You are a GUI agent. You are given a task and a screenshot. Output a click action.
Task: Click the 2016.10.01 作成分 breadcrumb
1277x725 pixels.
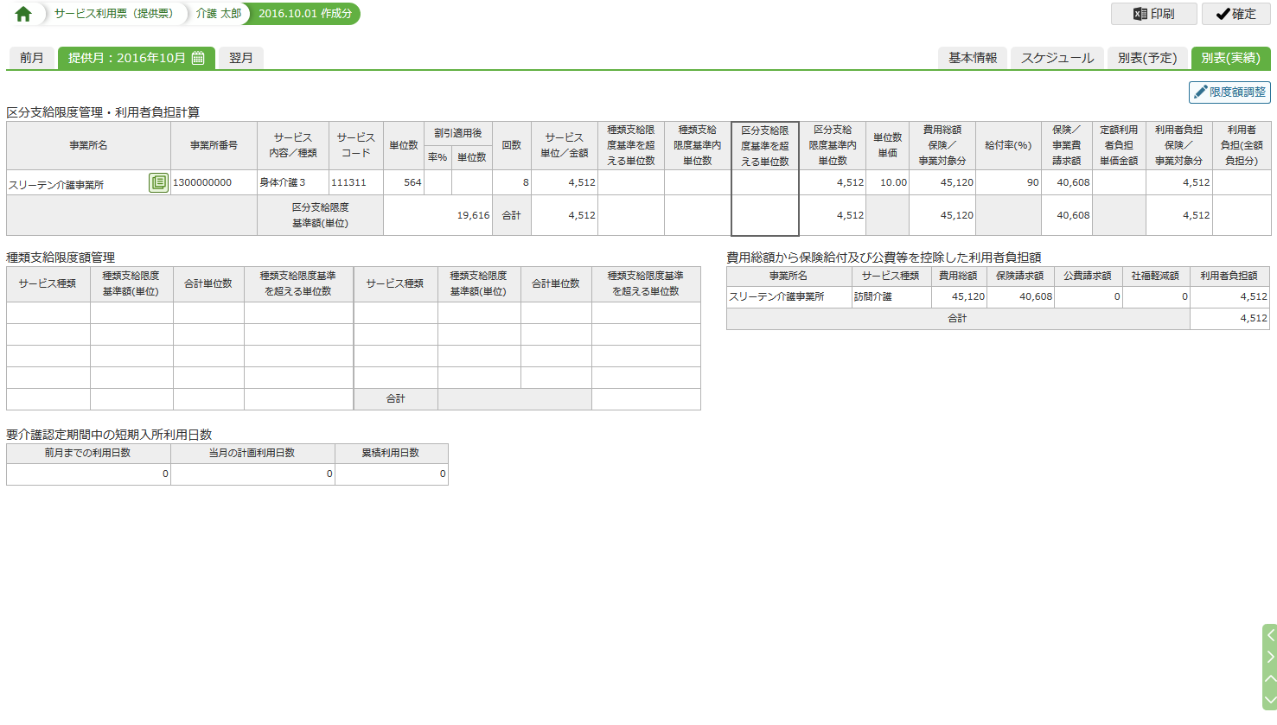(x=304, y=14)
